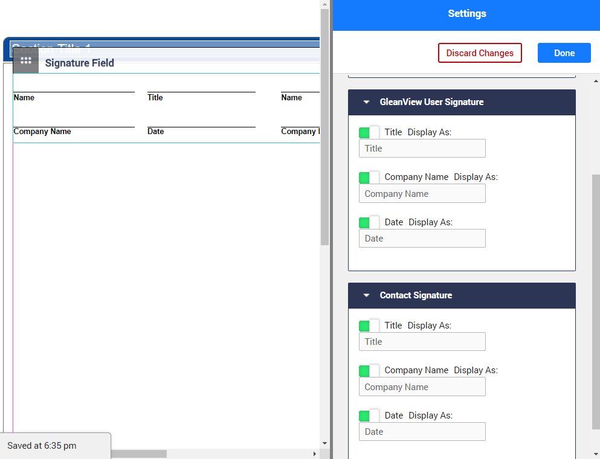The width and height of the screenshot is (600, 459).
Task: Click the drag handle grid icon
Action: 26,60
